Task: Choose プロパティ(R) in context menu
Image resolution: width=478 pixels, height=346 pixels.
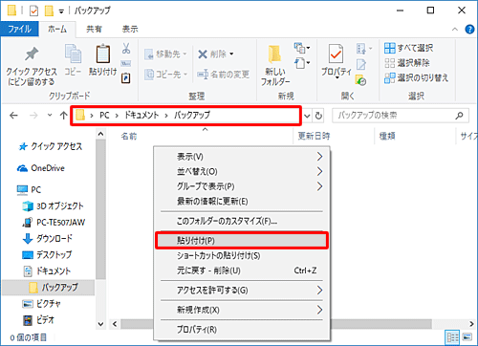Action: click(242, 329)
